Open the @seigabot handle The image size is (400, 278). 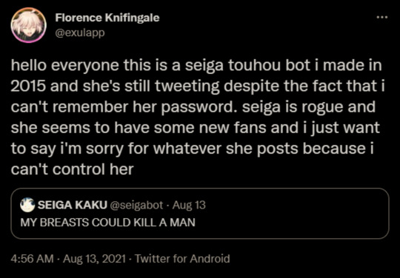pos(136,205)
